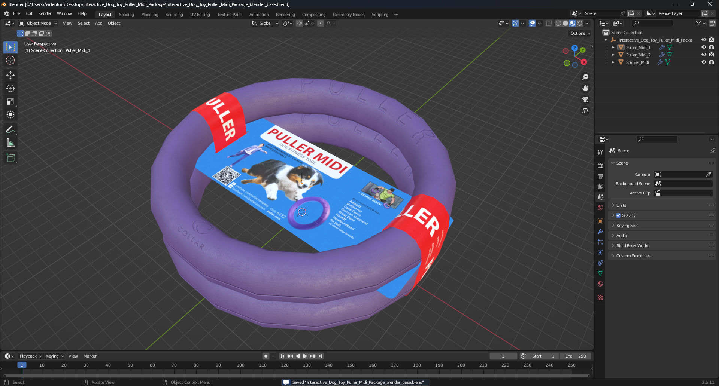Open the timeline Keying menu
719x386 pixels.
coord(55,356)
